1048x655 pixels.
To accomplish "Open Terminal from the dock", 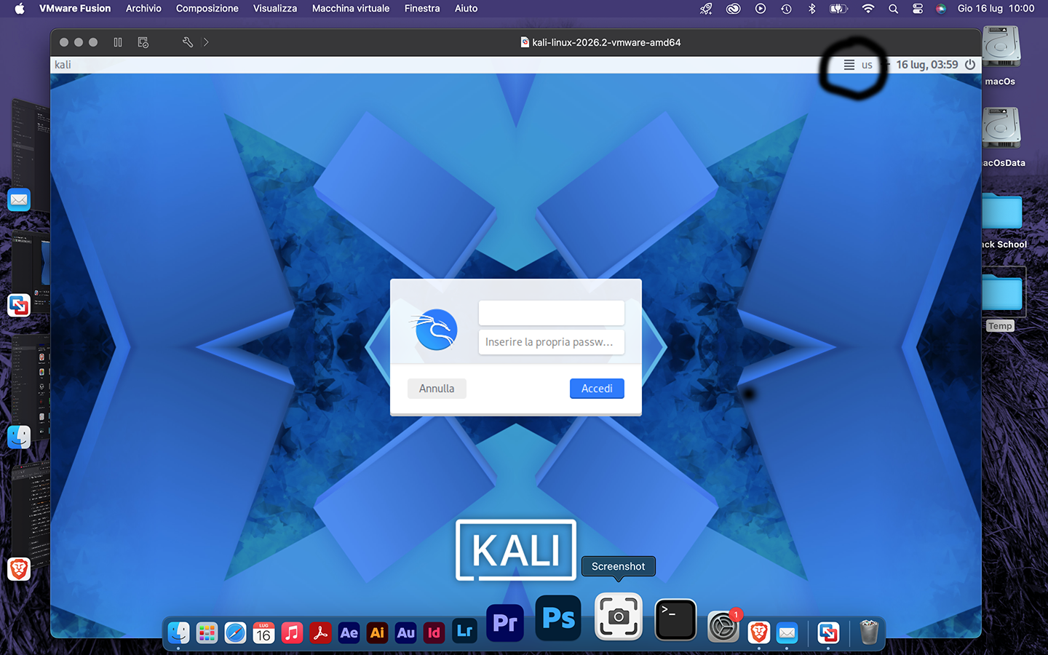I will (675, 619).
